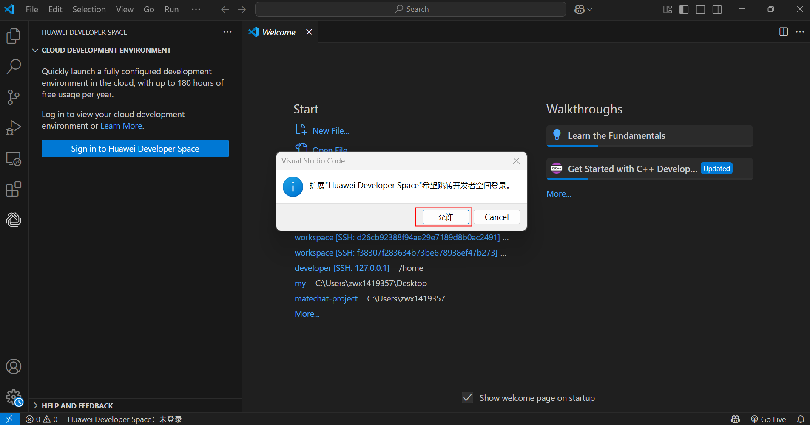Open the Manage gear icon
The width and height of the screenshot is (810, 425).
(14, 397)
